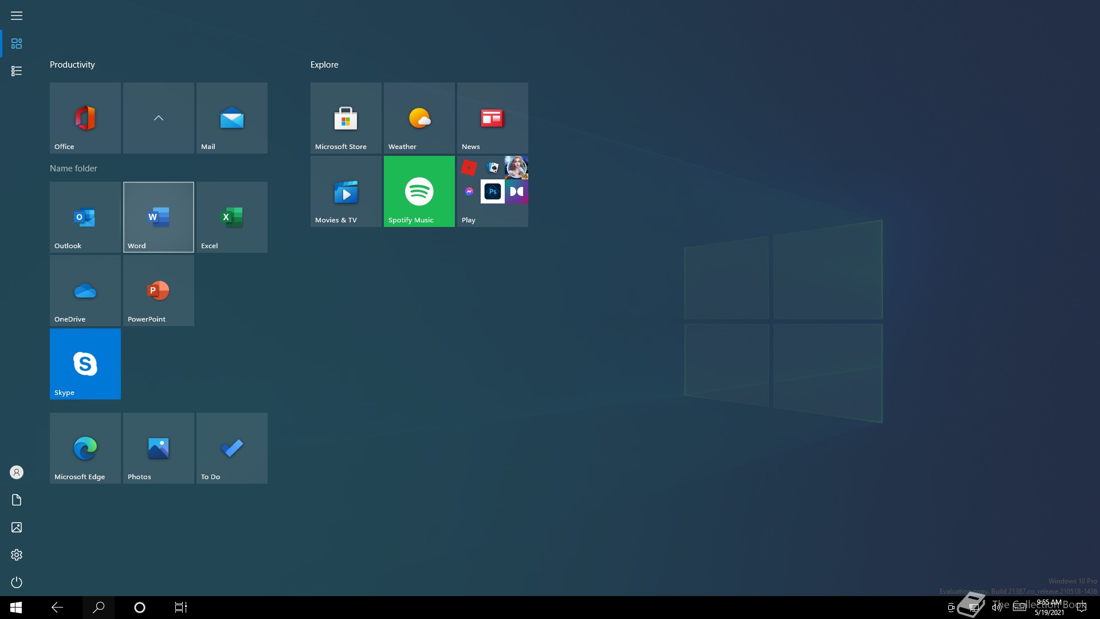The width and height of the screenshot is (1100, 619).
Task: Open the Documents shortcut in sidebar
Action: pos(17,500)
